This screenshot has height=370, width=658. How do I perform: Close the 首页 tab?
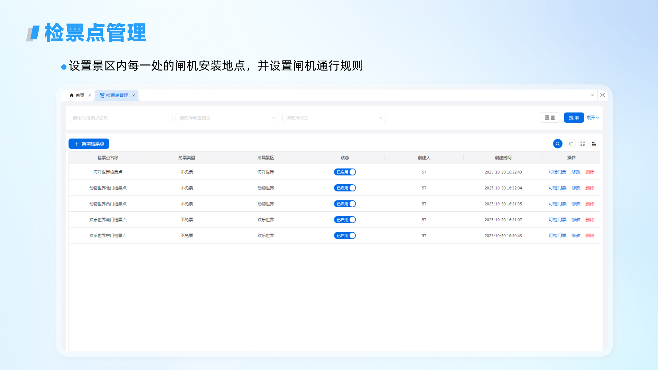(90, 96)
